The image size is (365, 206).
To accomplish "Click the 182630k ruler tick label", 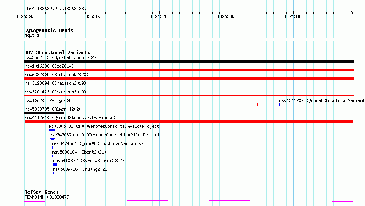I will click(x=25, y=16).
